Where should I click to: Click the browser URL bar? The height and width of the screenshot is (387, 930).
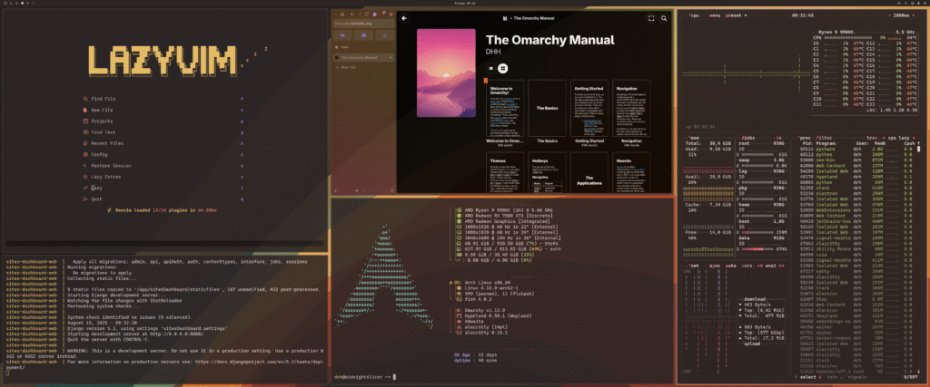pos(363,24)
